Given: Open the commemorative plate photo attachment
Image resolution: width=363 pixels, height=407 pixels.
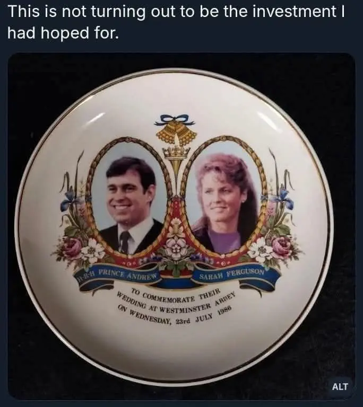Looking at the screenshot, I should (x=181, y=226).
